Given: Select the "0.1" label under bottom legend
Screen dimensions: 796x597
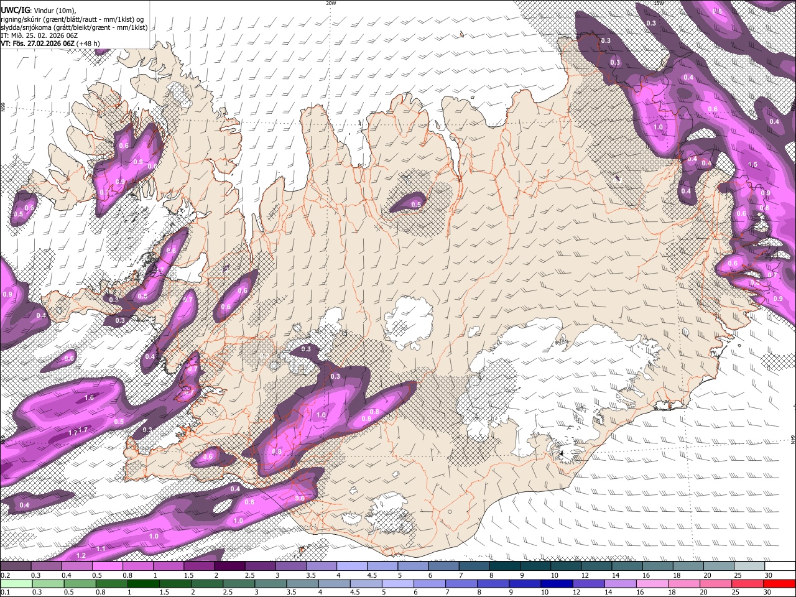Looking at the screenshot, I should [x=4, y=592].
